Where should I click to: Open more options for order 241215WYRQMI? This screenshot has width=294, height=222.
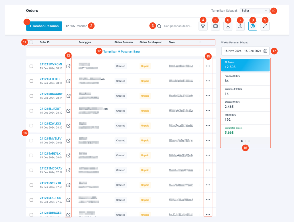(208, 66)
